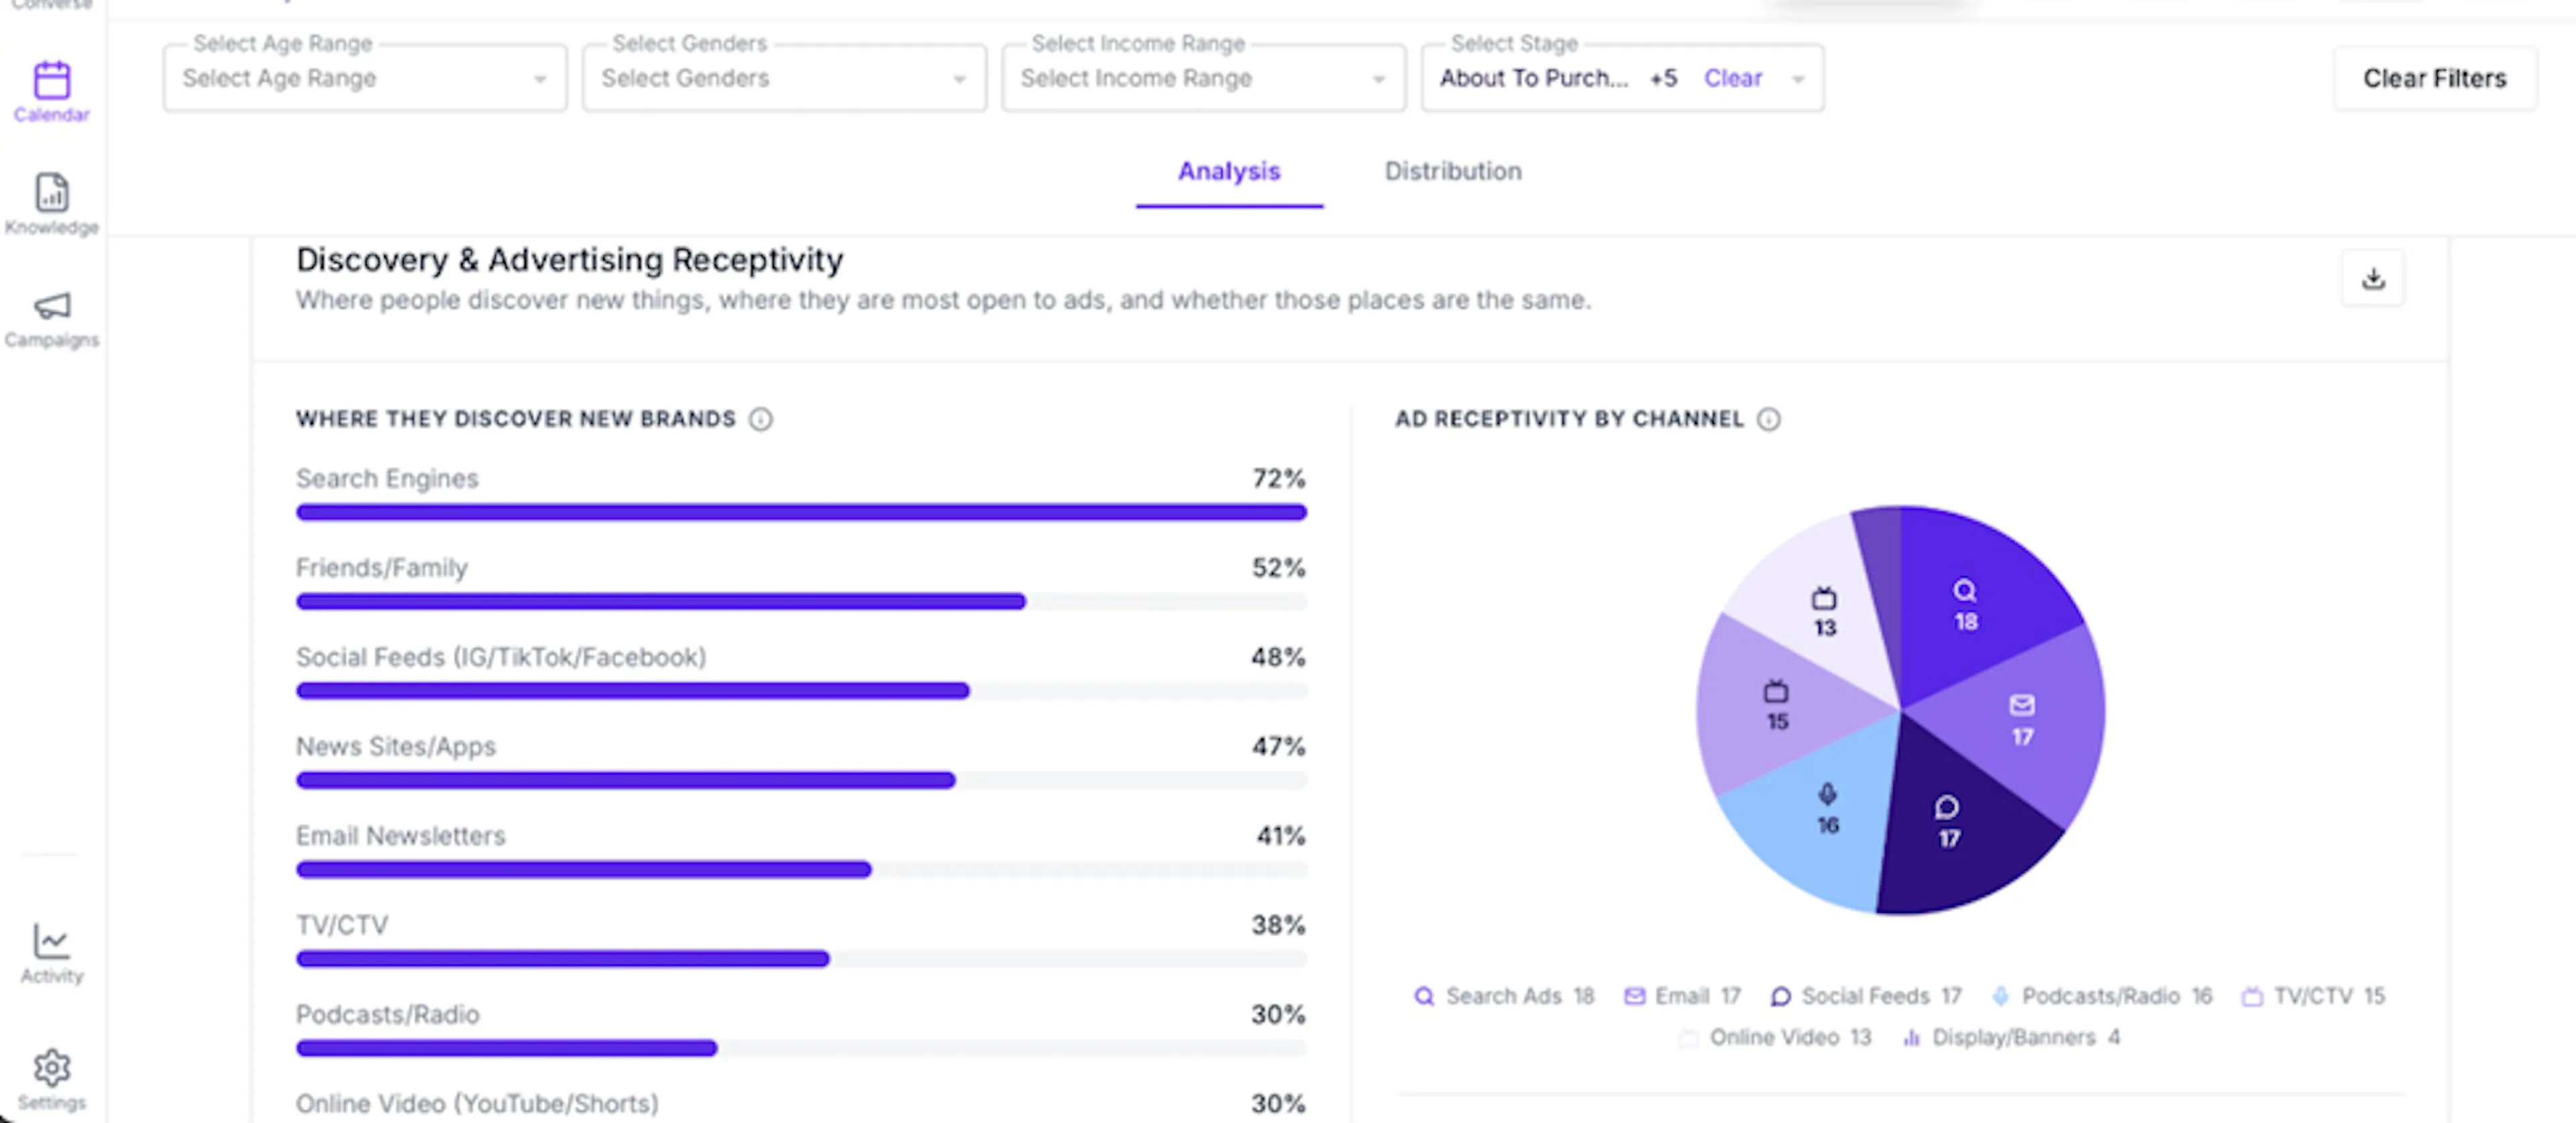
Task: Toggle Podcasts/Radio legend entry
Action: pos(2102,996)
